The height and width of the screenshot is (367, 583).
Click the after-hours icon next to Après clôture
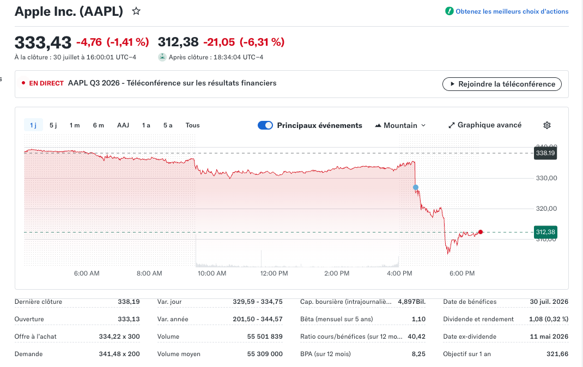coord(162,57)
